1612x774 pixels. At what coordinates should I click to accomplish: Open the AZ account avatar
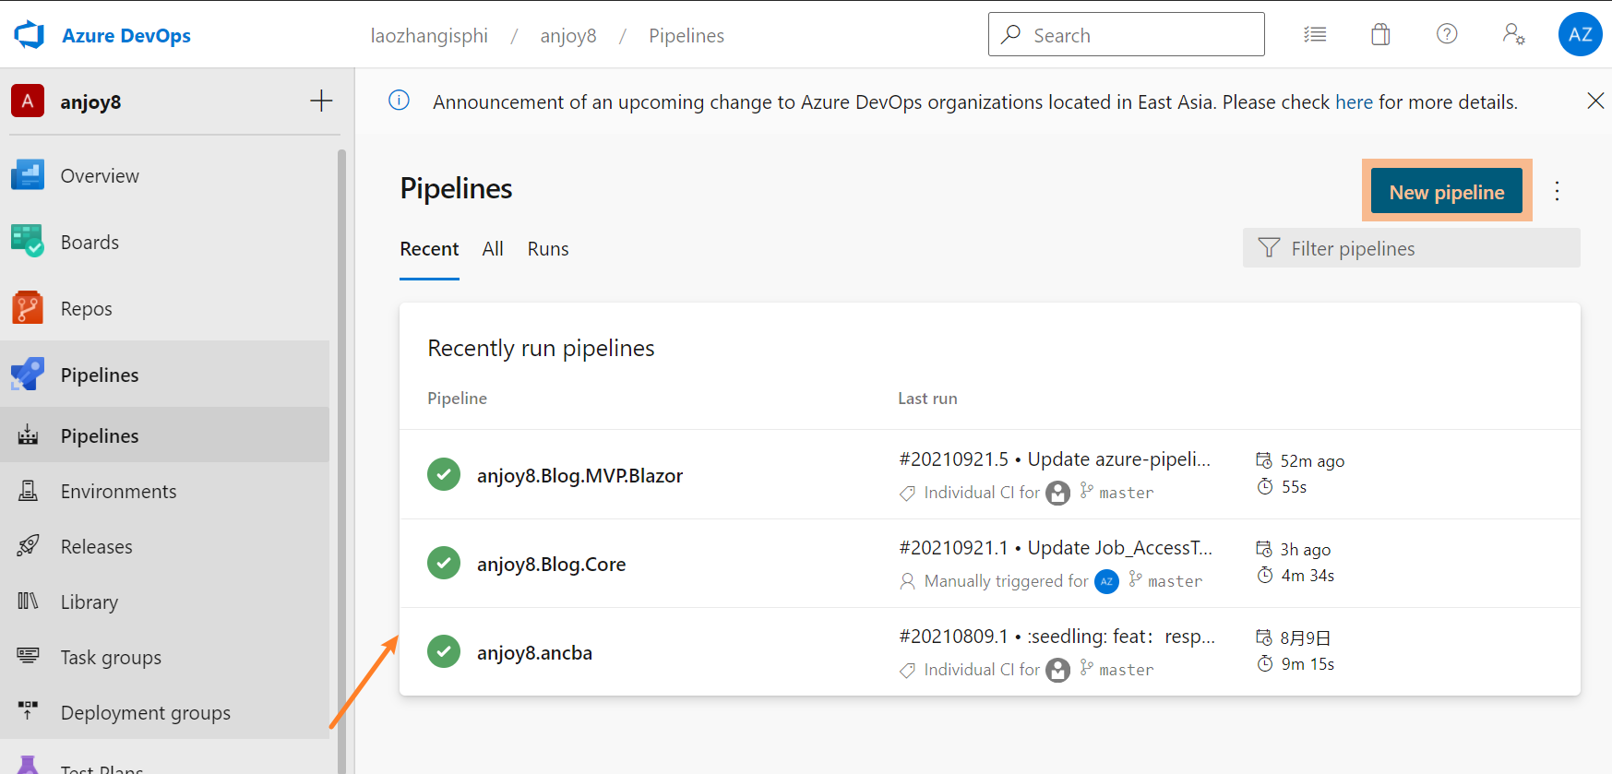tap(1580, 34)
